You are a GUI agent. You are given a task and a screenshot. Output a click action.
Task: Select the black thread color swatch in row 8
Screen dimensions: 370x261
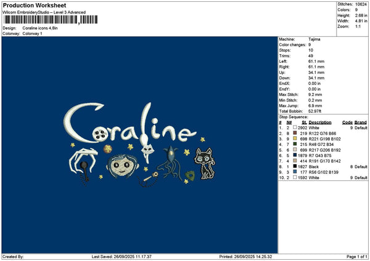click(295, 166)
